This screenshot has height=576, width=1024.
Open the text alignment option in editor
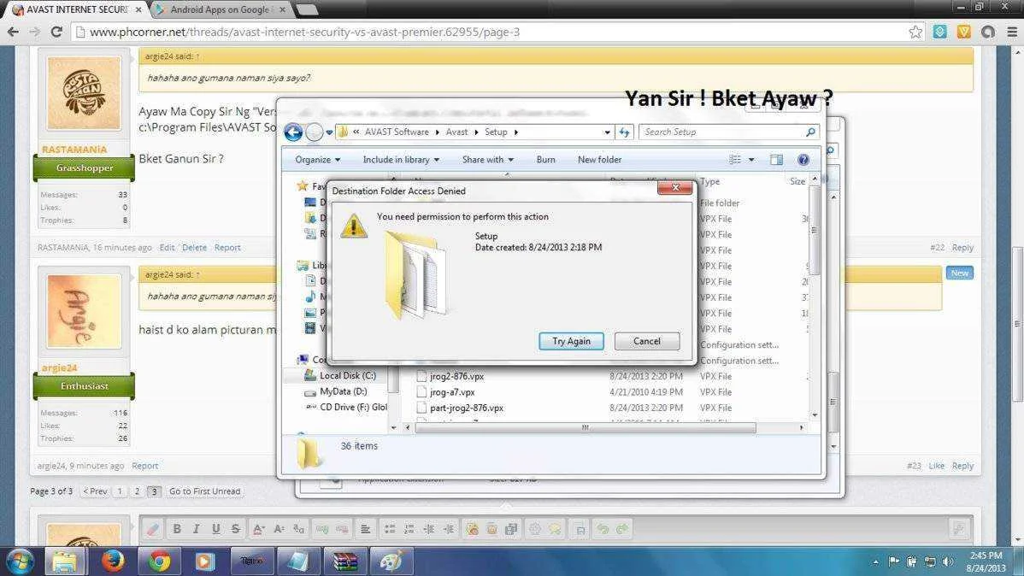366,529
